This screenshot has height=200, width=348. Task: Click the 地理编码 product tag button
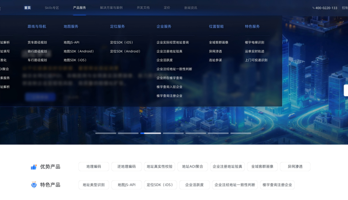[x=94, y=167]
